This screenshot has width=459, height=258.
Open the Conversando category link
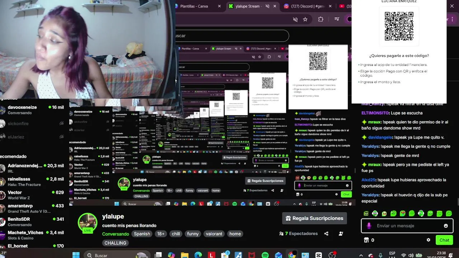tap(115, 234)
